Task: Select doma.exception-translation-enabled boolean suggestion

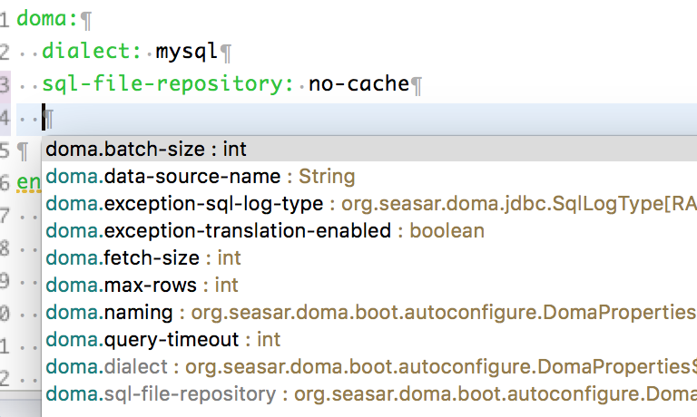Action: tap(265, 230)
